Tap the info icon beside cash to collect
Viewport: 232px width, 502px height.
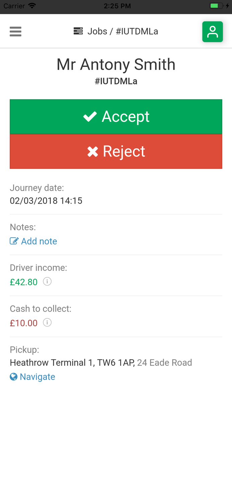click(47, 323)
